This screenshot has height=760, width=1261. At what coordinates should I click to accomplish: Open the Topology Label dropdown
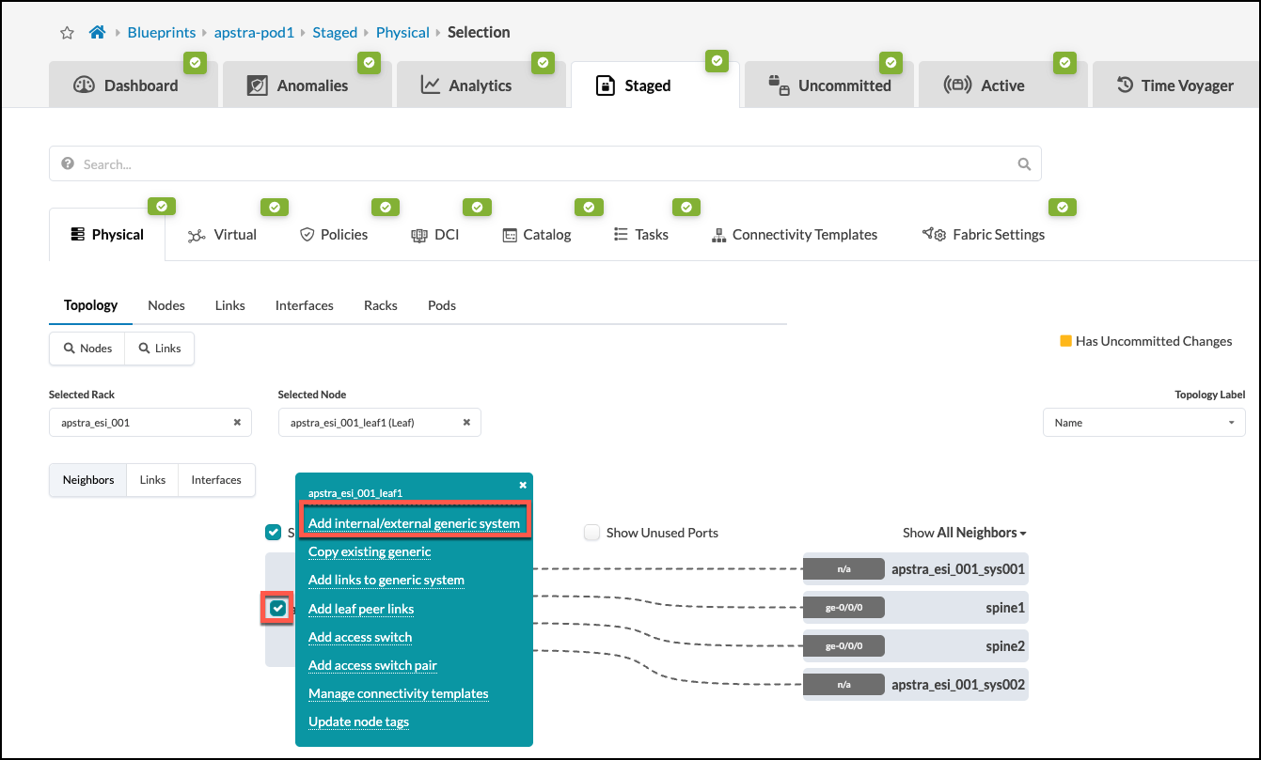click(1143, 423)
